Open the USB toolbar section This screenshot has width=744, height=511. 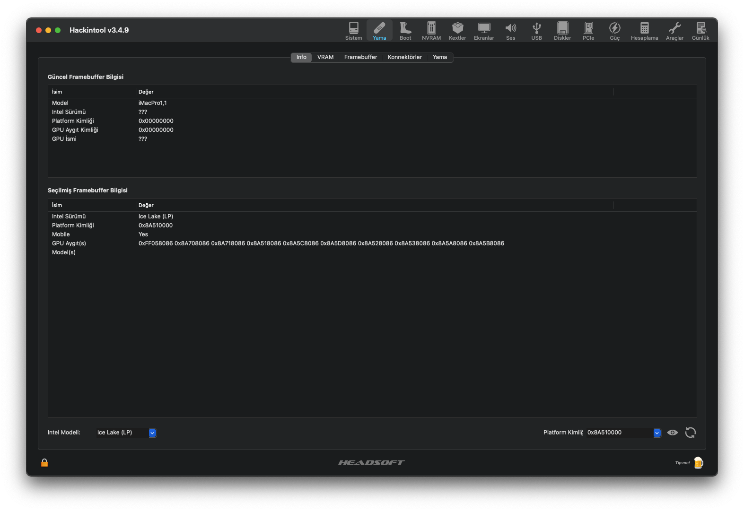coord(536,31)
